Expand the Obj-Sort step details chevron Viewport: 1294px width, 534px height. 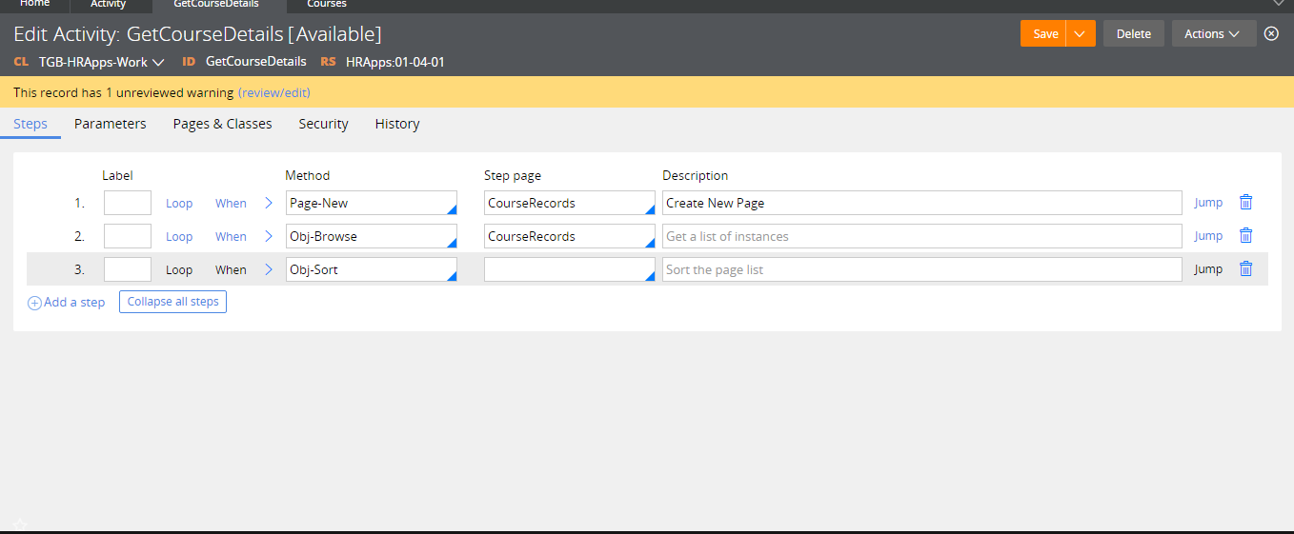(x=269, y=269)
